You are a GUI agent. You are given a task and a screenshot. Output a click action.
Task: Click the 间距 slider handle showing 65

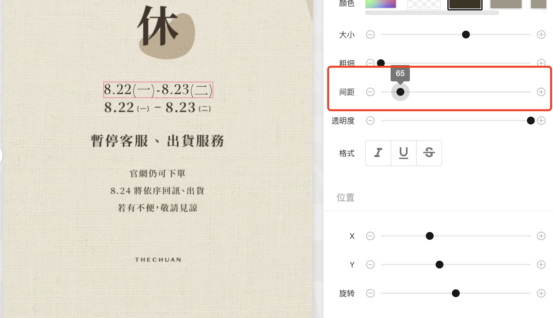pos(400,92)
